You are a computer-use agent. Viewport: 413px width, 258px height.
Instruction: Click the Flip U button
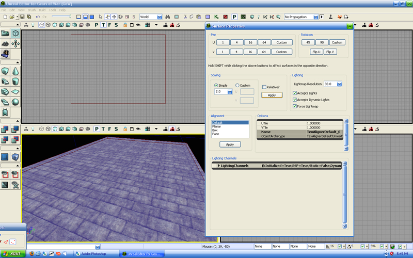[316, 52]
